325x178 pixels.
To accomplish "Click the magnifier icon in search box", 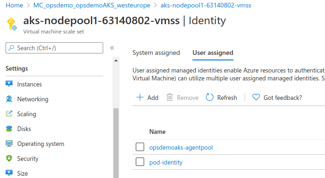I will [x=11, y=48].
